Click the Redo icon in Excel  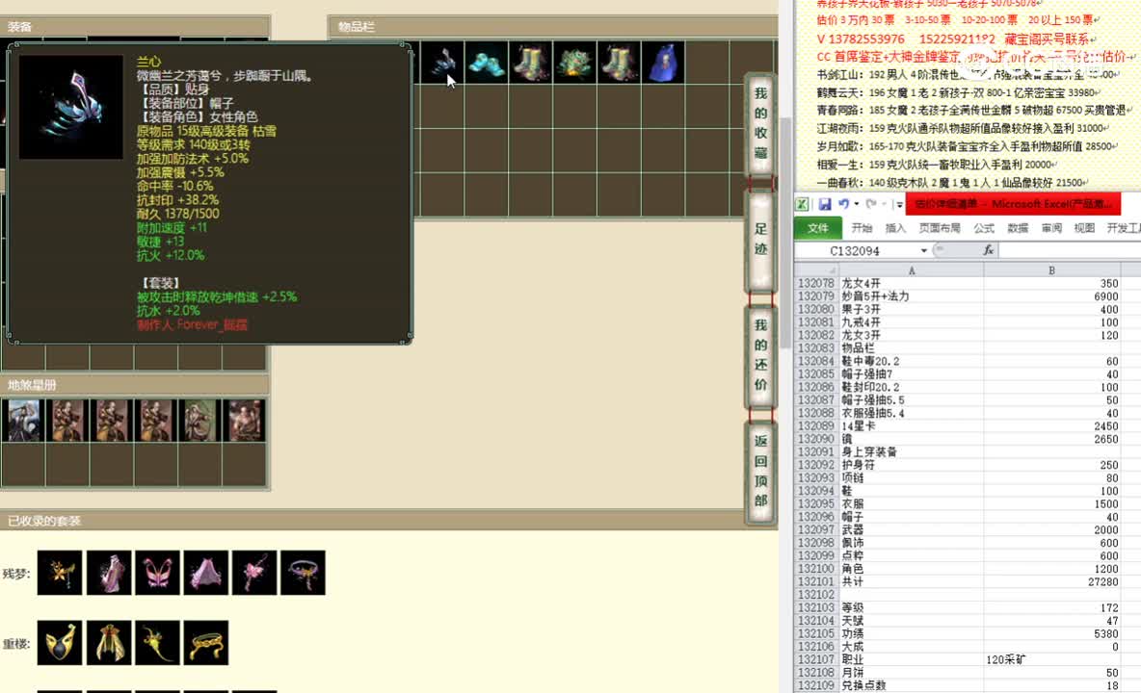coord(871,205)
